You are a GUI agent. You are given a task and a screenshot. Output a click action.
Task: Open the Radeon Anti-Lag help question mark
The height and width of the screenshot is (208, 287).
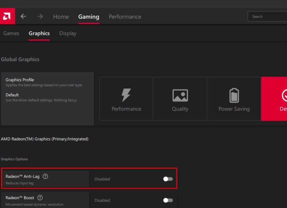tap(45, 176)
